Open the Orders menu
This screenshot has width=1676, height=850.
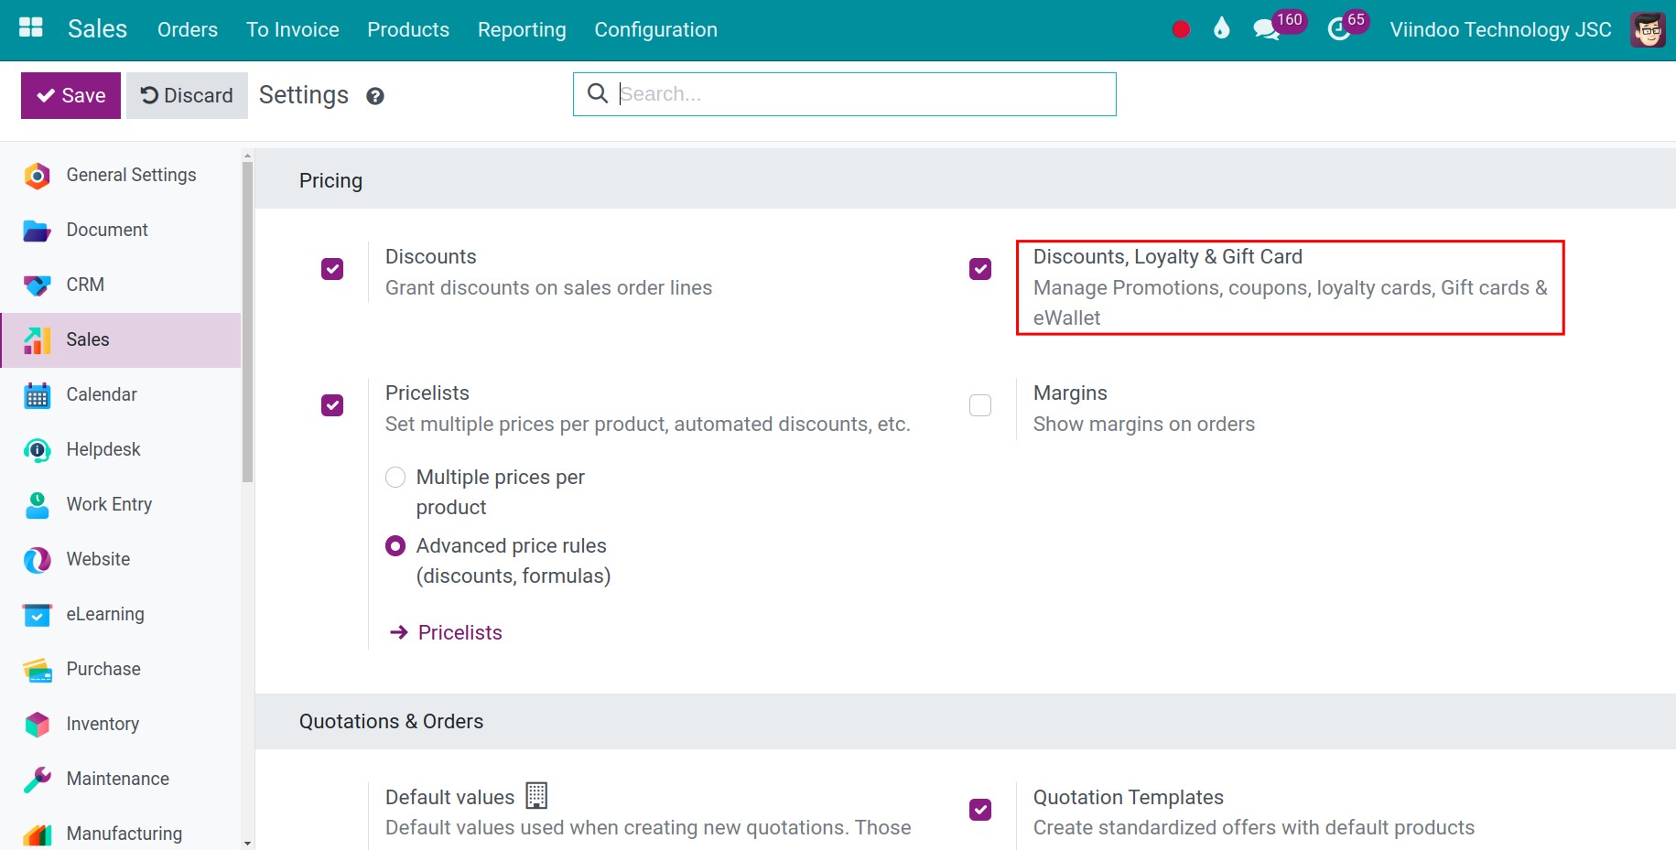coord(188,29)
